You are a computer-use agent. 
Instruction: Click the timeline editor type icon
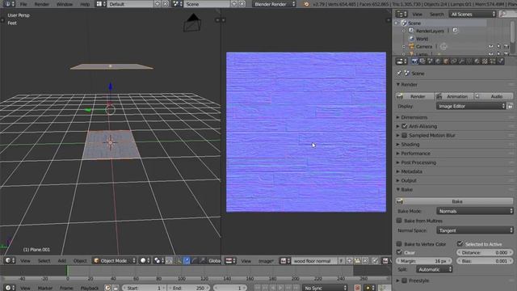pos(10,288)
